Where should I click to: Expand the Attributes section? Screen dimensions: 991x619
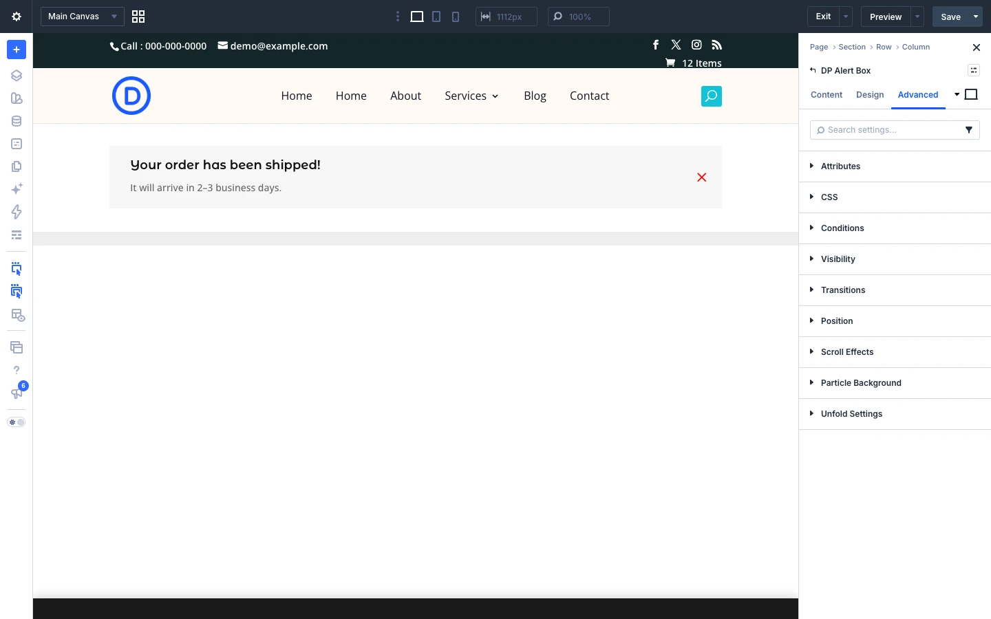coord(895,166)
